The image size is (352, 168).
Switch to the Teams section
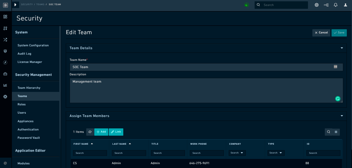pos(22,96)
